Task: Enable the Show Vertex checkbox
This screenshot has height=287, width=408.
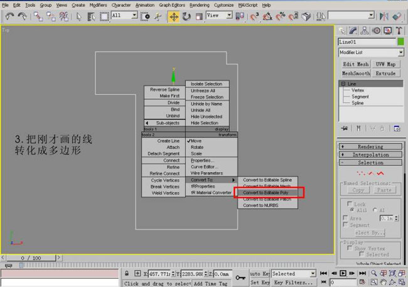Action: 350,248
